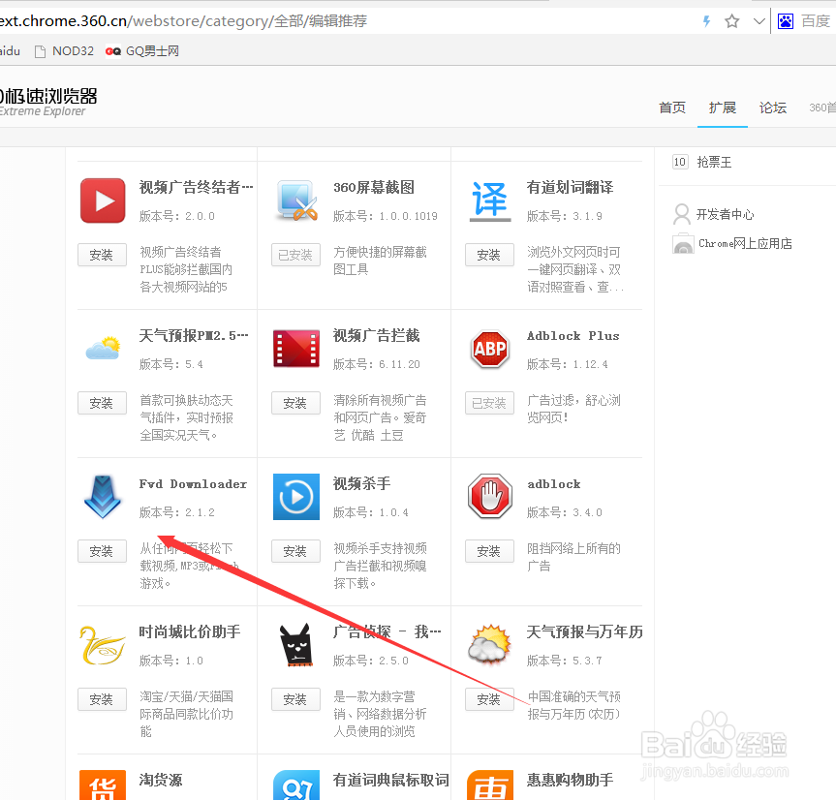Click 已安装 button for Adblock Plus
The width and height of the screenshot is (836, 800).
pyautogui.click(x=489, y=403)
